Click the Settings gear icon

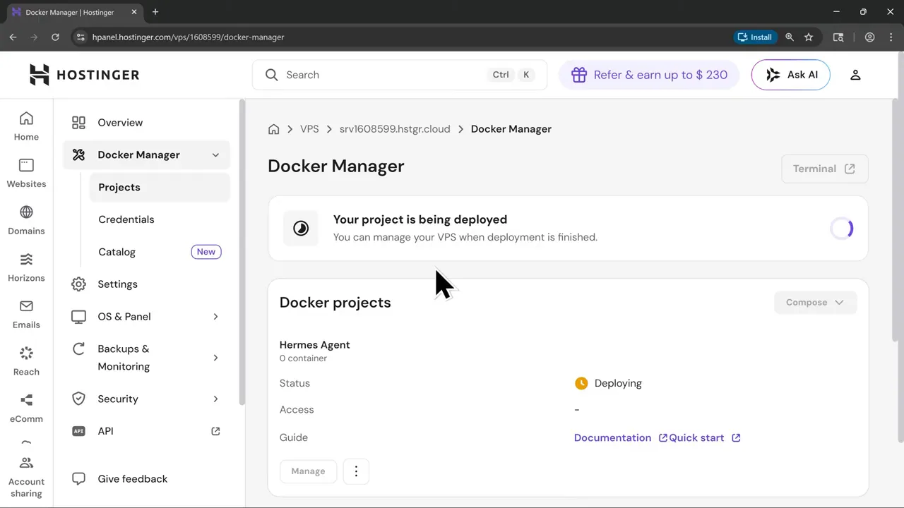[78, 284]
